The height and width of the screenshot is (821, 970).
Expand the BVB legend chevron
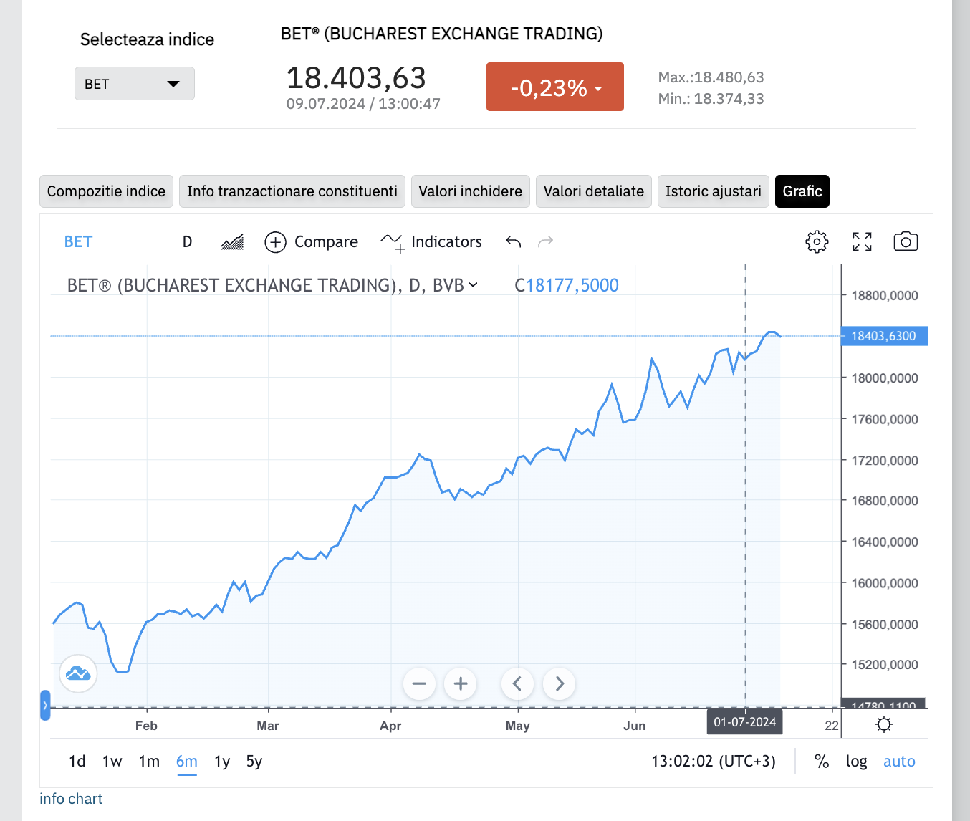pos(473,285)
